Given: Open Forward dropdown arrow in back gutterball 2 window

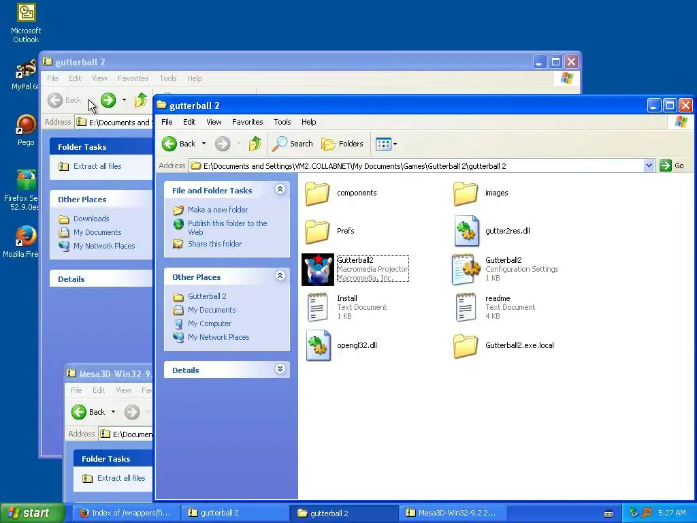Looking at the screenshot, I should click(x=124, y=100).
